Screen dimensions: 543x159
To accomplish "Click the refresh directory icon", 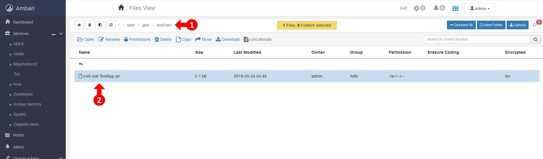I will 111,25.
